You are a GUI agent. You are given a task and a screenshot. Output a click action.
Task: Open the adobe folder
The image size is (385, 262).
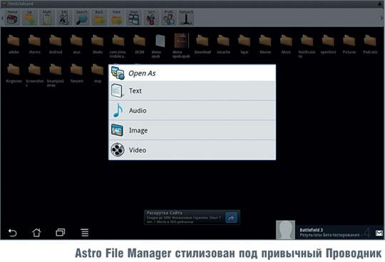(x=14, y=44)
